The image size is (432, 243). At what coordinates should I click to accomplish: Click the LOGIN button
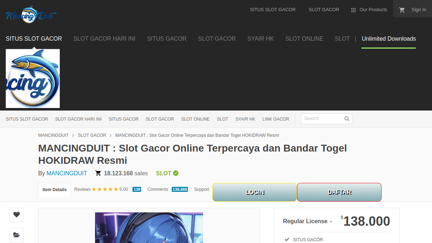[255, 192]
